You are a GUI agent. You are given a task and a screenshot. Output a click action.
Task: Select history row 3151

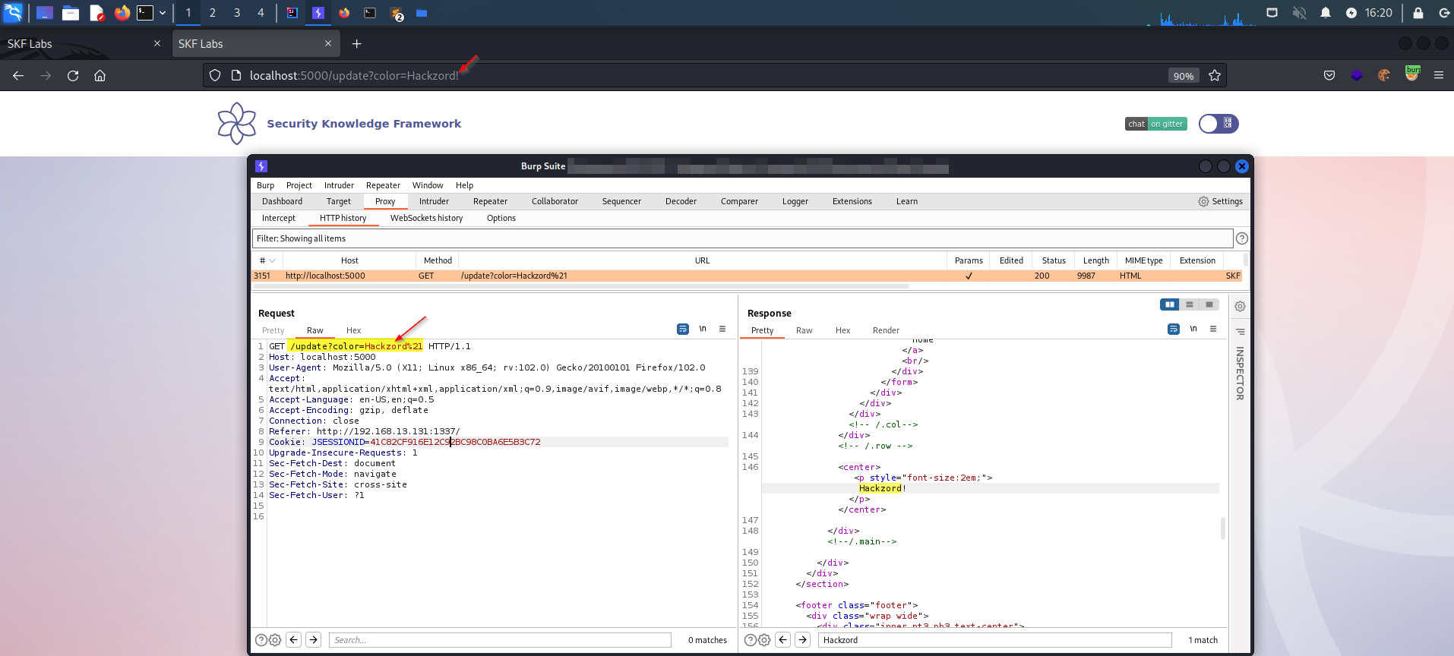(x=747, y=276)
